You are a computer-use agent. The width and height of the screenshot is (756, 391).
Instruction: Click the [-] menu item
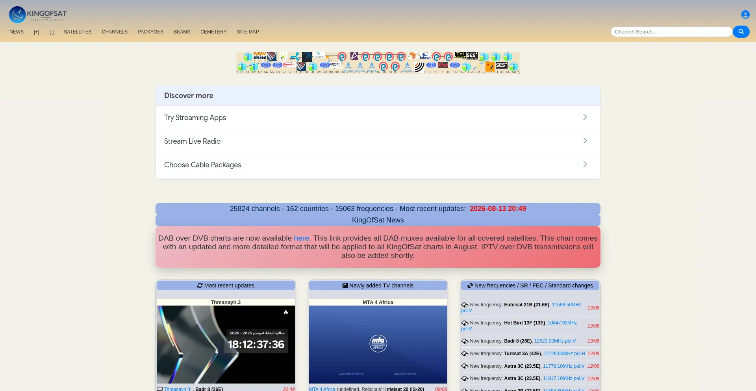52,32
